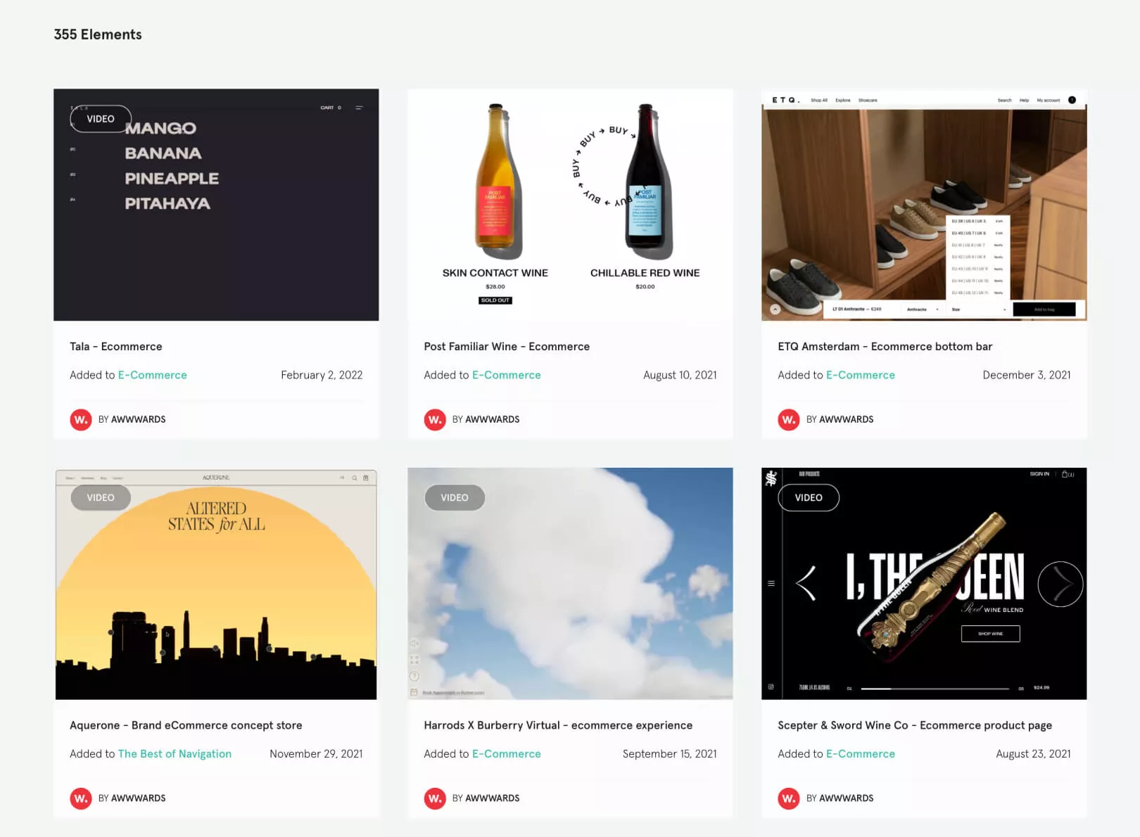Follow E-Commerce collection link on ETQ Amsterdam card

(861, 375)
